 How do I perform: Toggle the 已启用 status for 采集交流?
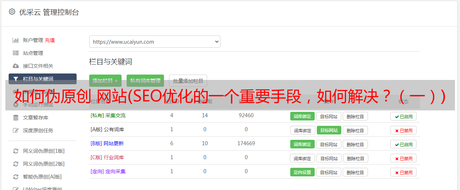pos(403,117)
